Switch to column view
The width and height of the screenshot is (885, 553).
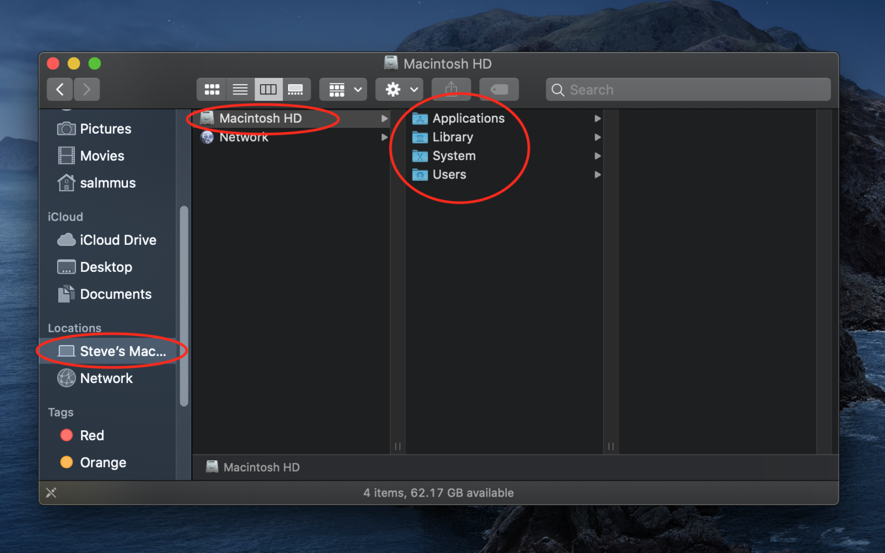[268, 89]
